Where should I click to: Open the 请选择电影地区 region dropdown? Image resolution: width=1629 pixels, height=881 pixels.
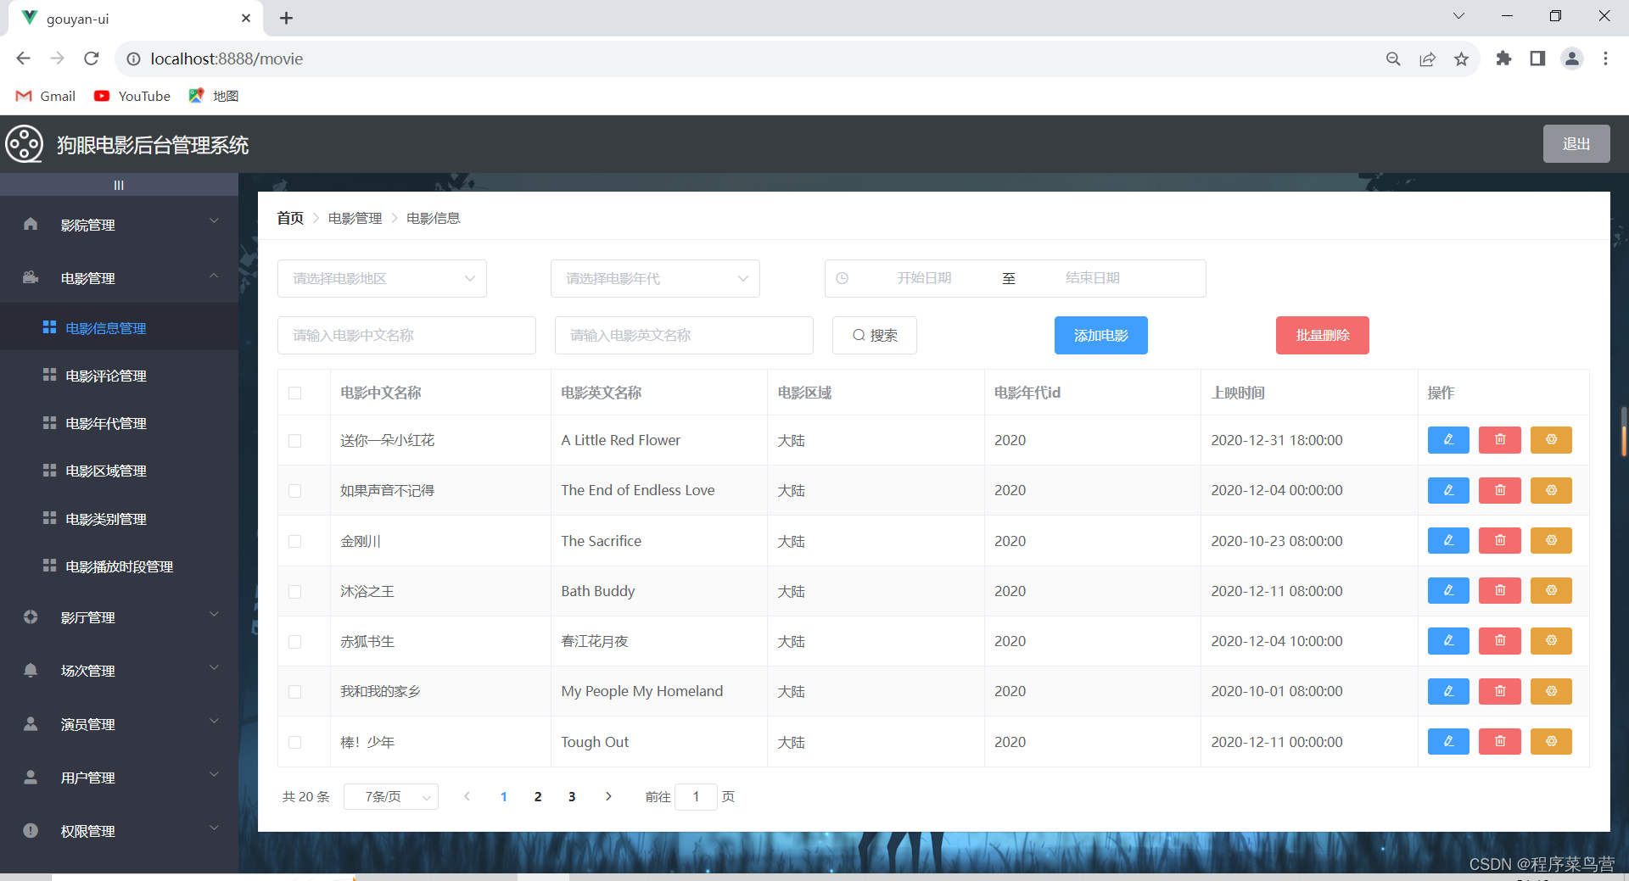[x=382, y=278]
